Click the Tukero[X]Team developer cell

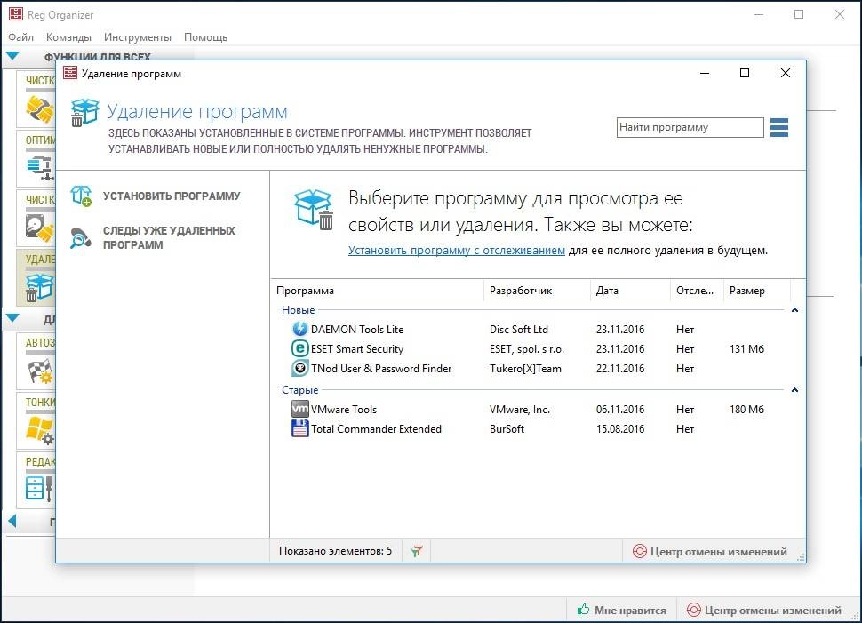525,369
